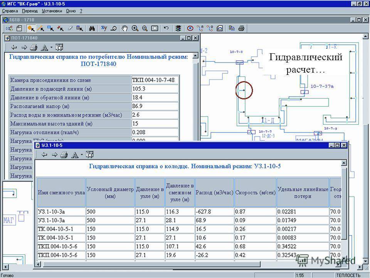Click the red circle target icon
The height and width of the screenshot is (278, 370).
click(190, 28)
